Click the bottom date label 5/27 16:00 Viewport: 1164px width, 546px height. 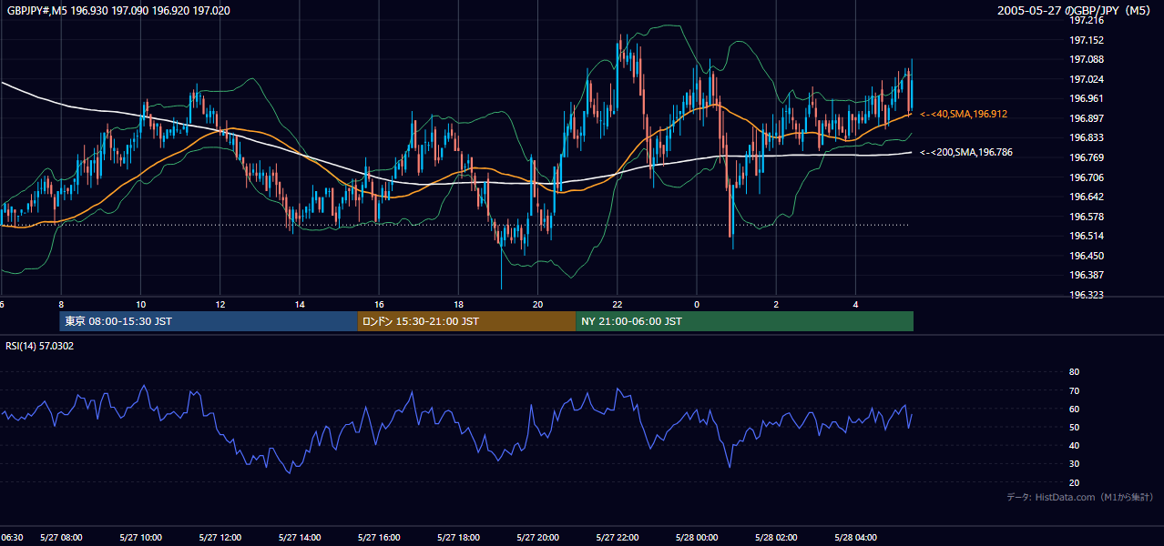coord(379,538)
